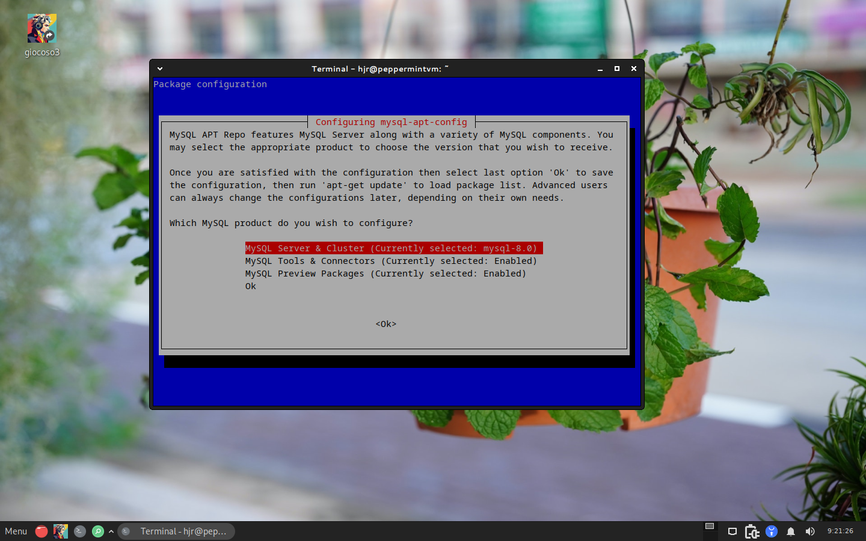Open the green application finder icon
The image size is (866, 541).
[98, 531]
